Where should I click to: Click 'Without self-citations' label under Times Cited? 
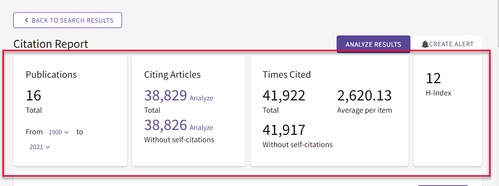(298, 145)
